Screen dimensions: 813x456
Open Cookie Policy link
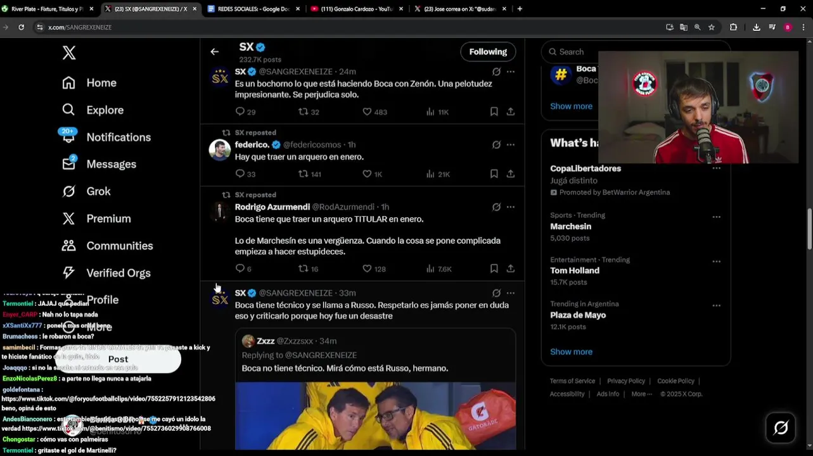(675, 381)
